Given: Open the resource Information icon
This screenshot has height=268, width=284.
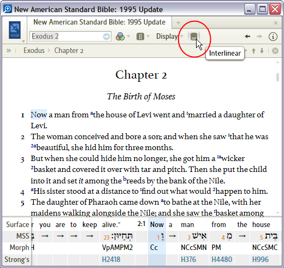Looking at the screenshot, I should (x=273, y=37).
